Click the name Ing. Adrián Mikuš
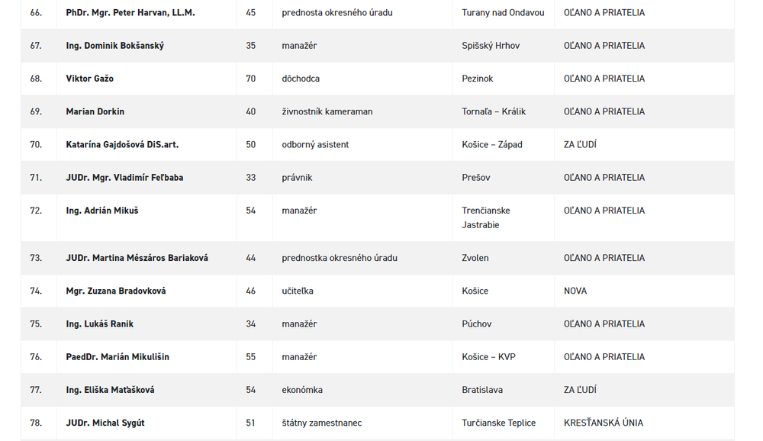 [102, 211]
